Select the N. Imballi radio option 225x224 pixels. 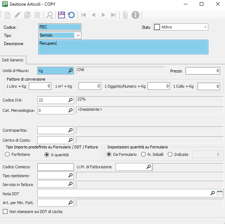click(x=144, y=154)
